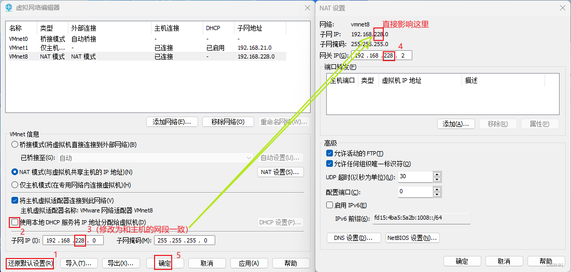
Task: Close the Virtual Network Editor window
Action: [x=307, y=8]
